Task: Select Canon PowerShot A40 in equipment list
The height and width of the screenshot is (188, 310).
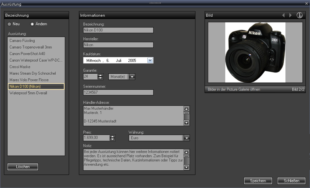Action: point(27,54)
